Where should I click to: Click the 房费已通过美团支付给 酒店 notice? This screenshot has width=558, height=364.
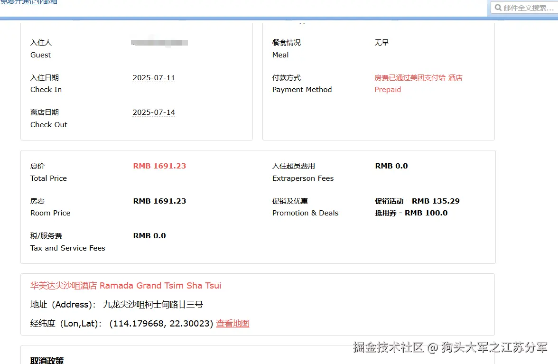point(418,78)
